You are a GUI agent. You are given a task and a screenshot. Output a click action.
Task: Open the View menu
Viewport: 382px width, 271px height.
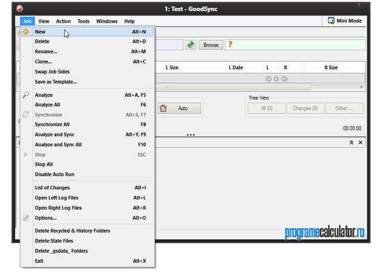pos(44,21)
